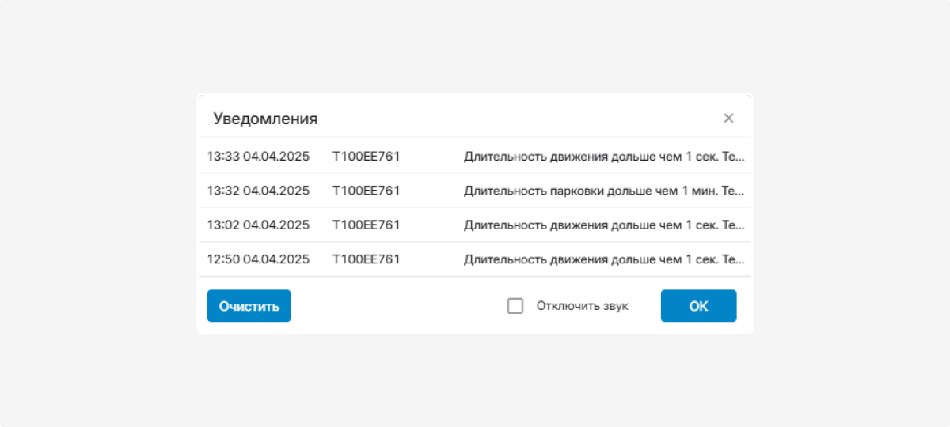Click the 13:32 timestamp cell
The height and width of the screenshot is (427, 950).
[x=258, y=191]
